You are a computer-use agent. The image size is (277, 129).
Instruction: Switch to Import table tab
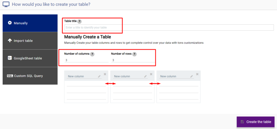pos(30,41)
